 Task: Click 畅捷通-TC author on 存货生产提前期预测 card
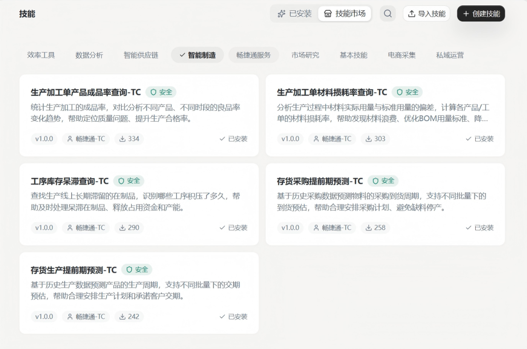[86, 316]
